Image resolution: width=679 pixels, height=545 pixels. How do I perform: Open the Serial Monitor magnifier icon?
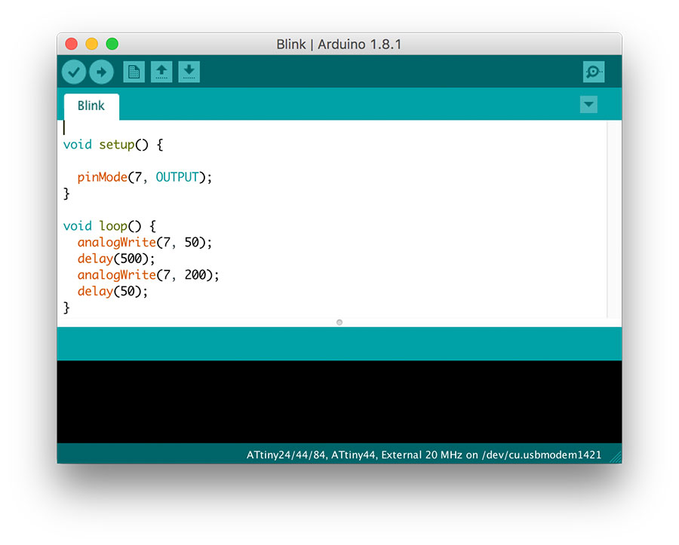coord(593,72)
